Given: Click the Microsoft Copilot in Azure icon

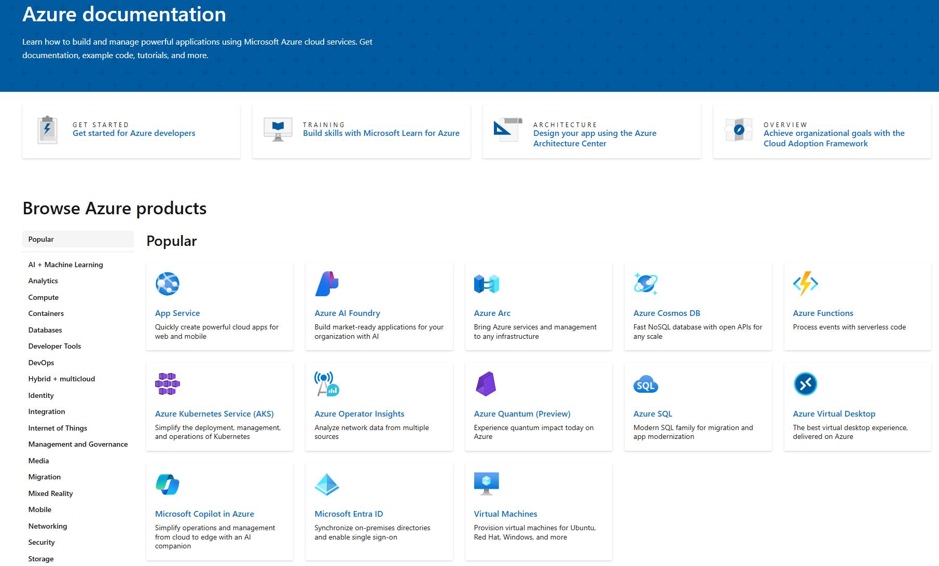Looking at the screenshot, I should click(x=168, y=485).
